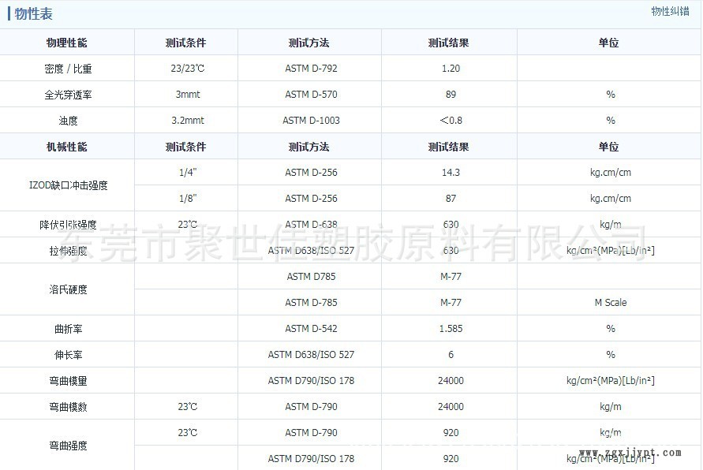Select the ASTM D-1003 test method cell
This screenshot has width=703, height=470.
[x=310, y=121]
